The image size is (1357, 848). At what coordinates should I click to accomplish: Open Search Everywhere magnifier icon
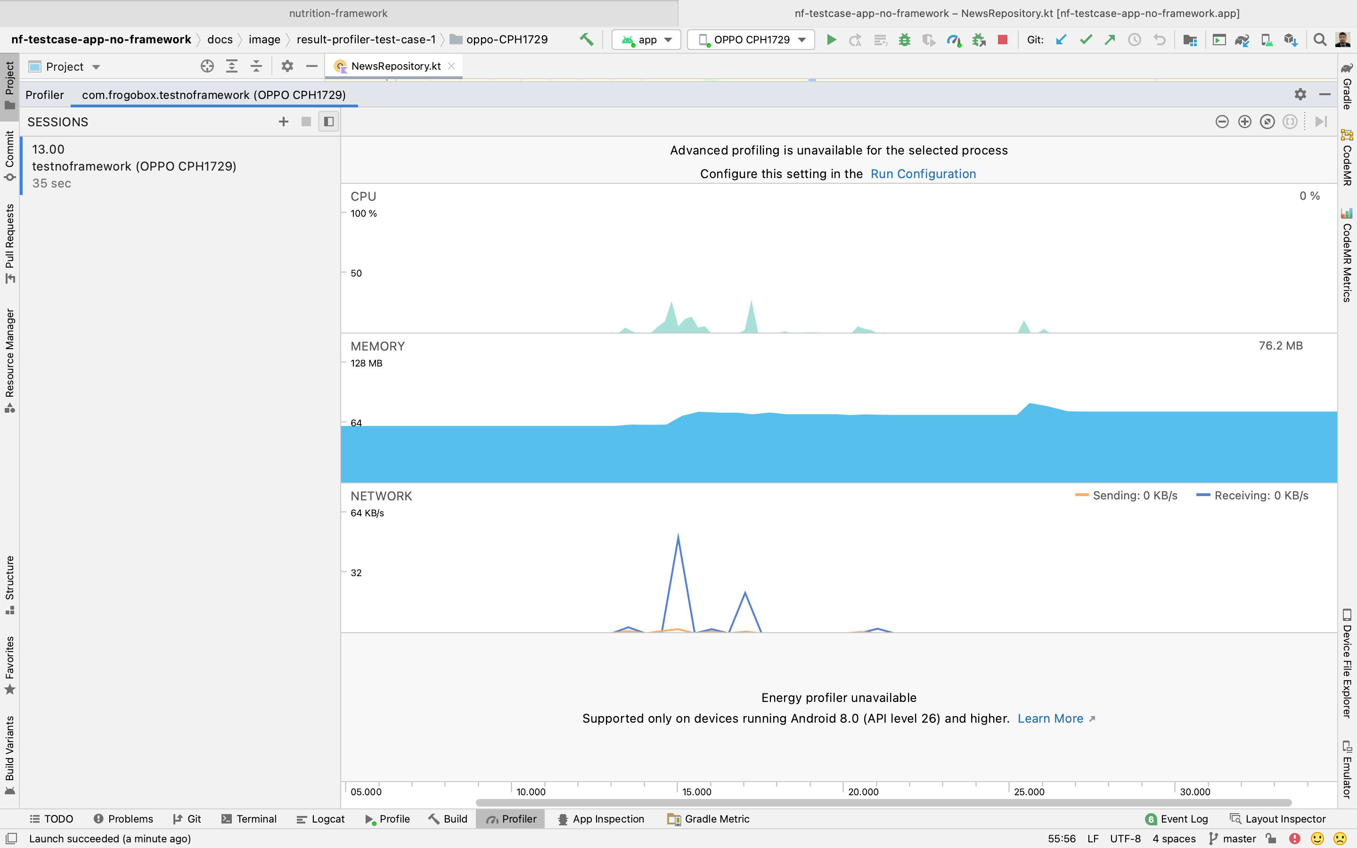click(x=1320, y=40)
